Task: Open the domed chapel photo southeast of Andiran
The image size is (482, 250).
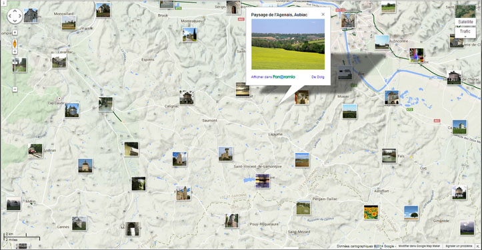Action: tap(85, 166)
